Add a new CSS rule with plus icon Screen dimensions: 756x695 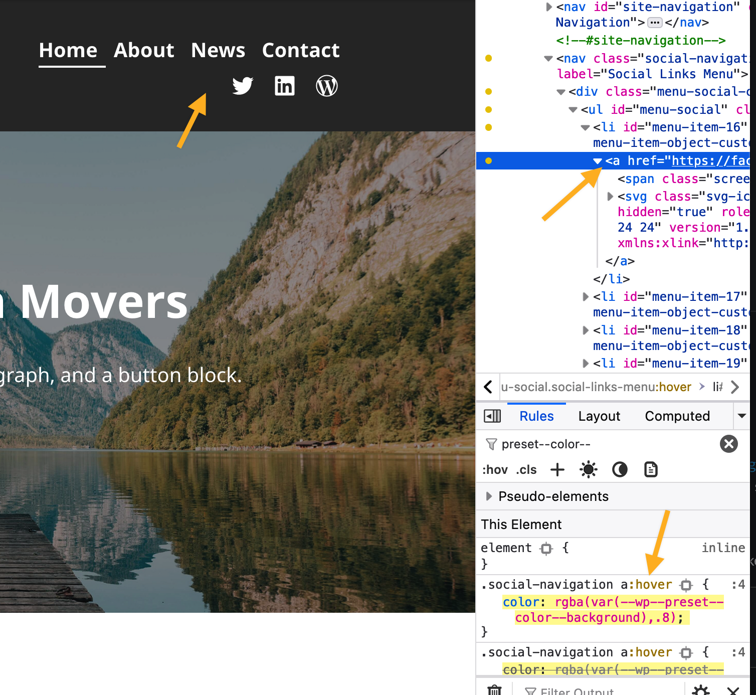coord(556,469)
